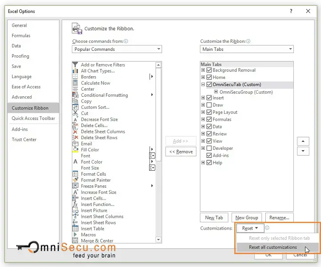Uncheck the Page Layout checkbox

pyautogui.click(x=209, y=112)
